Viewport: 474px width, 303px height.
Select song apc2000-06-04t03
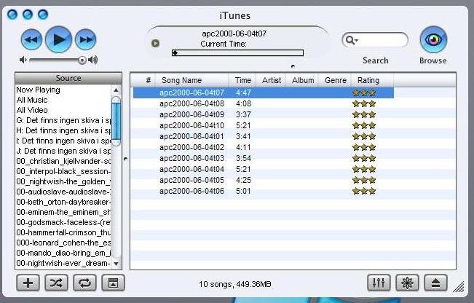tap(264, 158)
